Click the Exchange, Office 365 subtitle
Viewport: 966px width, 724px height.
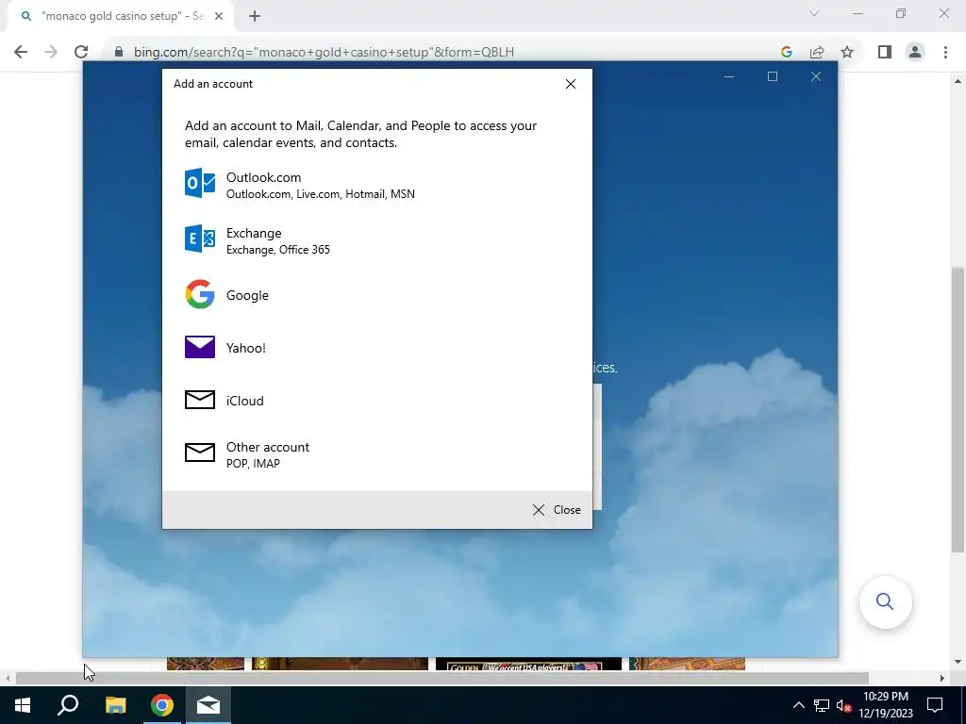pyautogui.click(x=278, y=249)
